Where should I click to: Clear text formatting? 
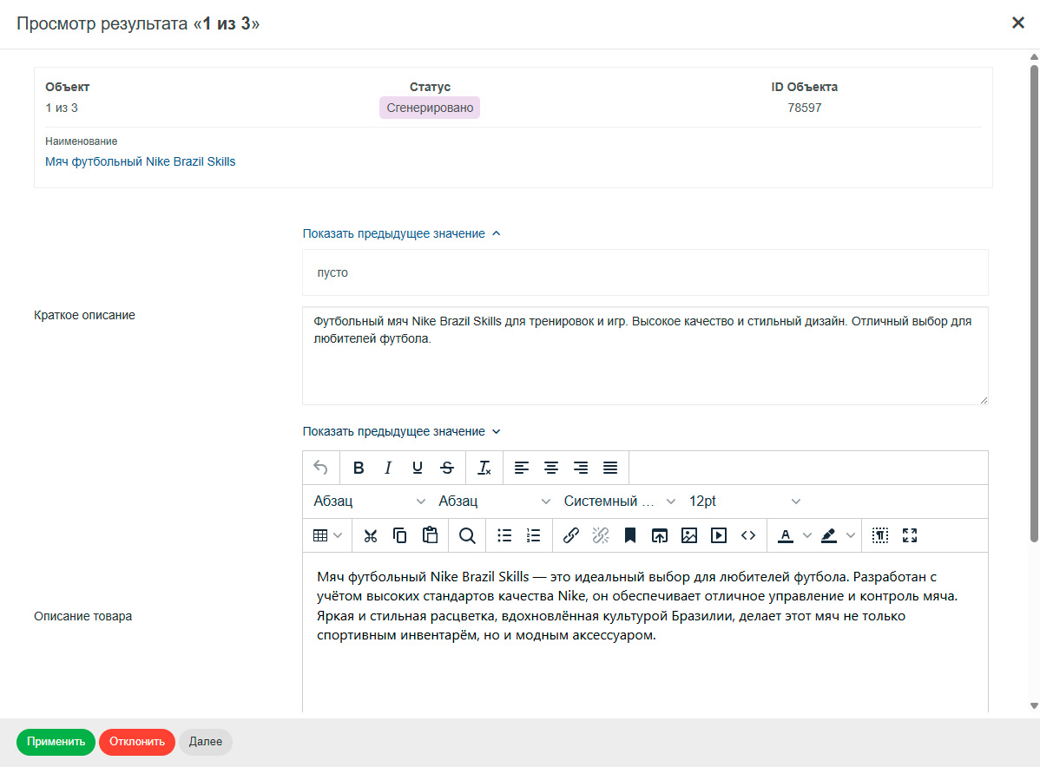(485, 468)
